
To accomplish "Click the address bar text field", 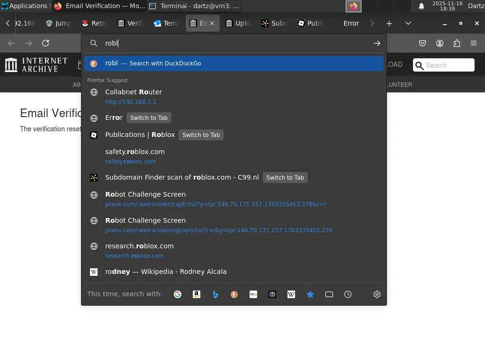I will tap(237, 43).
